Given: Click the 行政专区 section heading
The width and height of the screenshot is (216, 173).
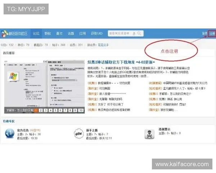Looking at the screenshot, I should tap(9, 121).
